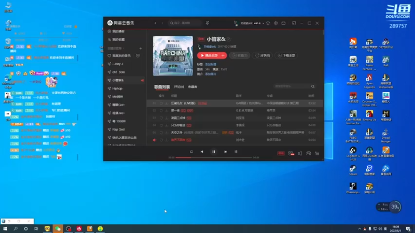
Task: Like the currently playing red song
Action: pyautogui.click(x=161, y=140)
